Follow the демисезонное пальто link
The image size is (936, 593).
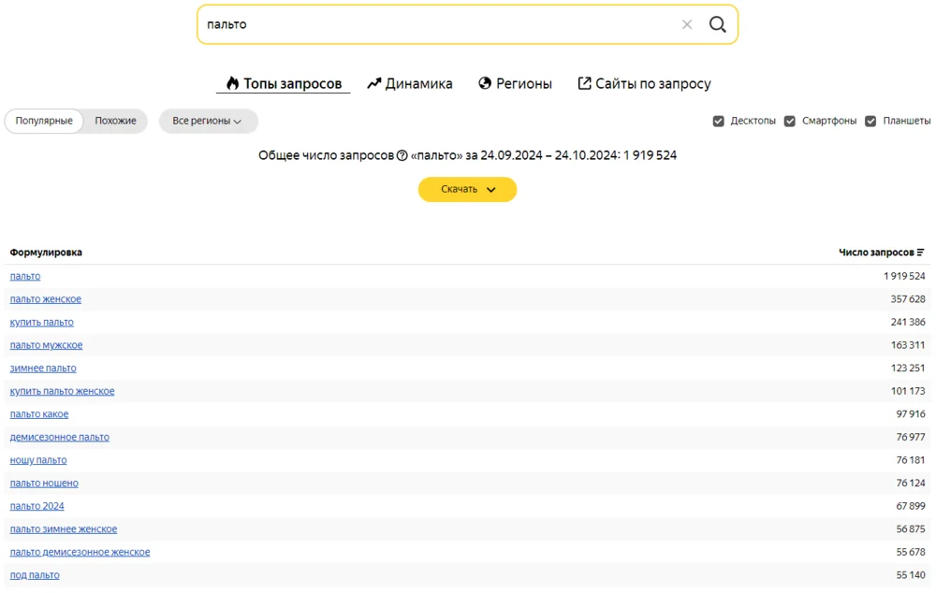point(60,438)
